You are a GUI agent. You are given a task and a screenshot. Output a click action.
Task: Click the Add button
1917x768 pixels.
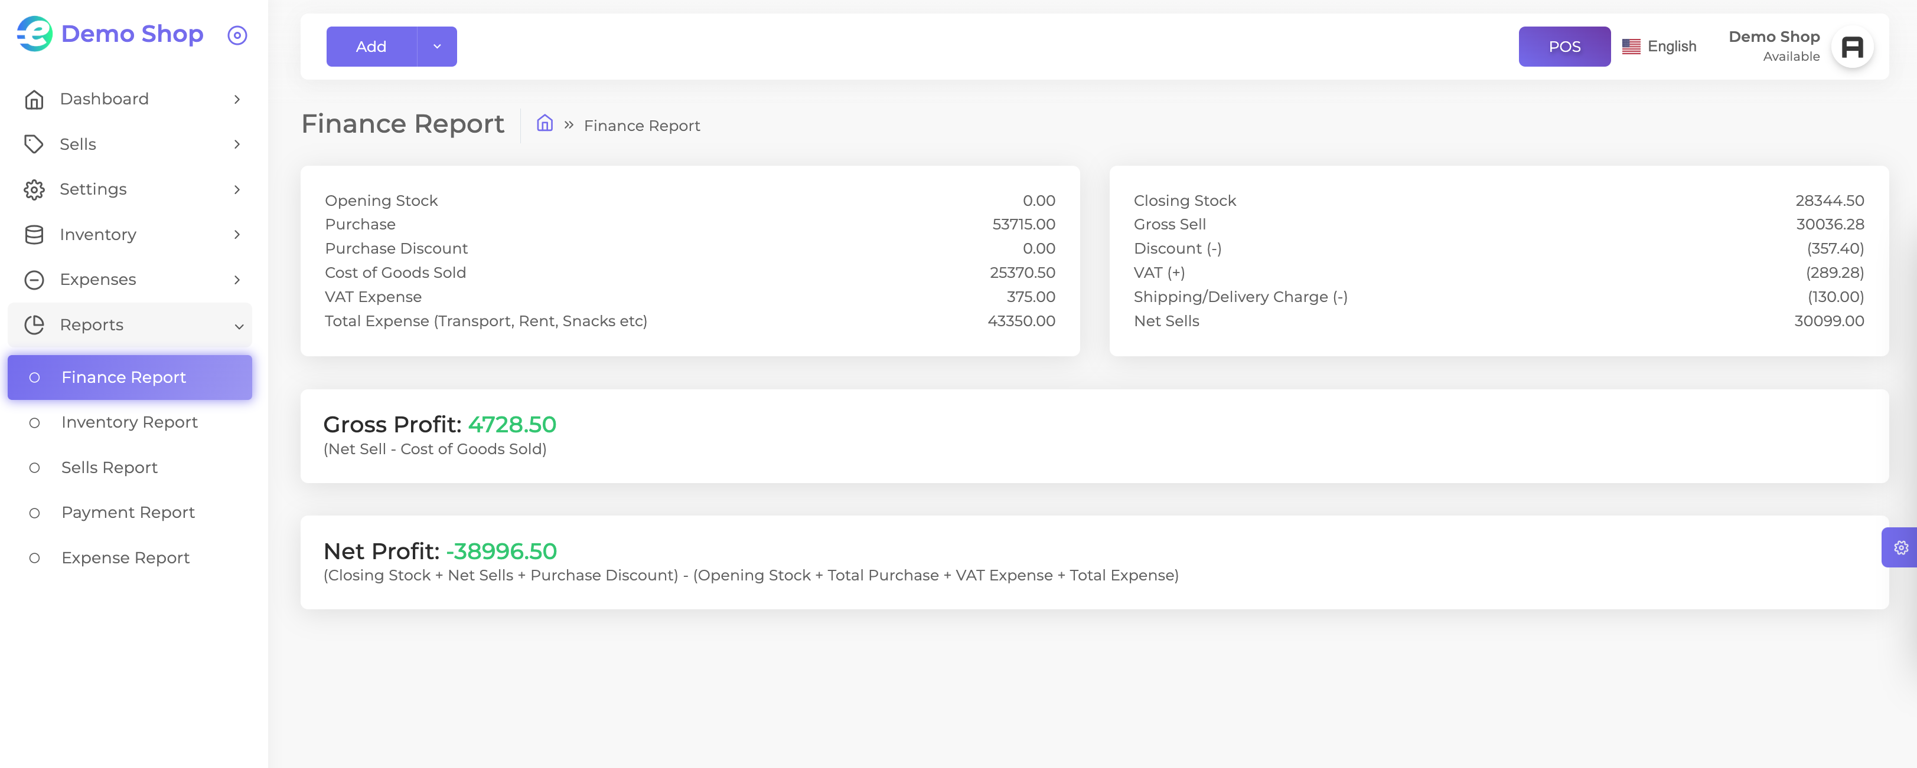371,46
